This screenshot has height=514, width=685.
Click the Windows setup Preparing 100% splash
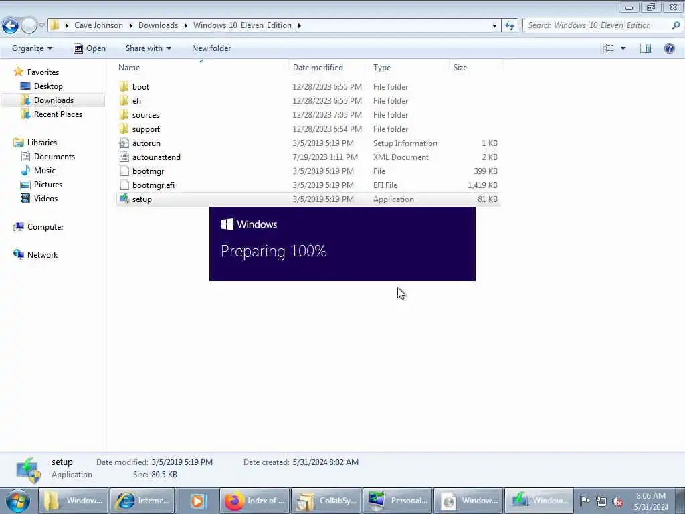[x=342, y=244]
